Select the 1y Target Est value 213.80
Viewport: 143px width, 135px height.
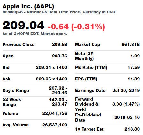click(132, 129)
